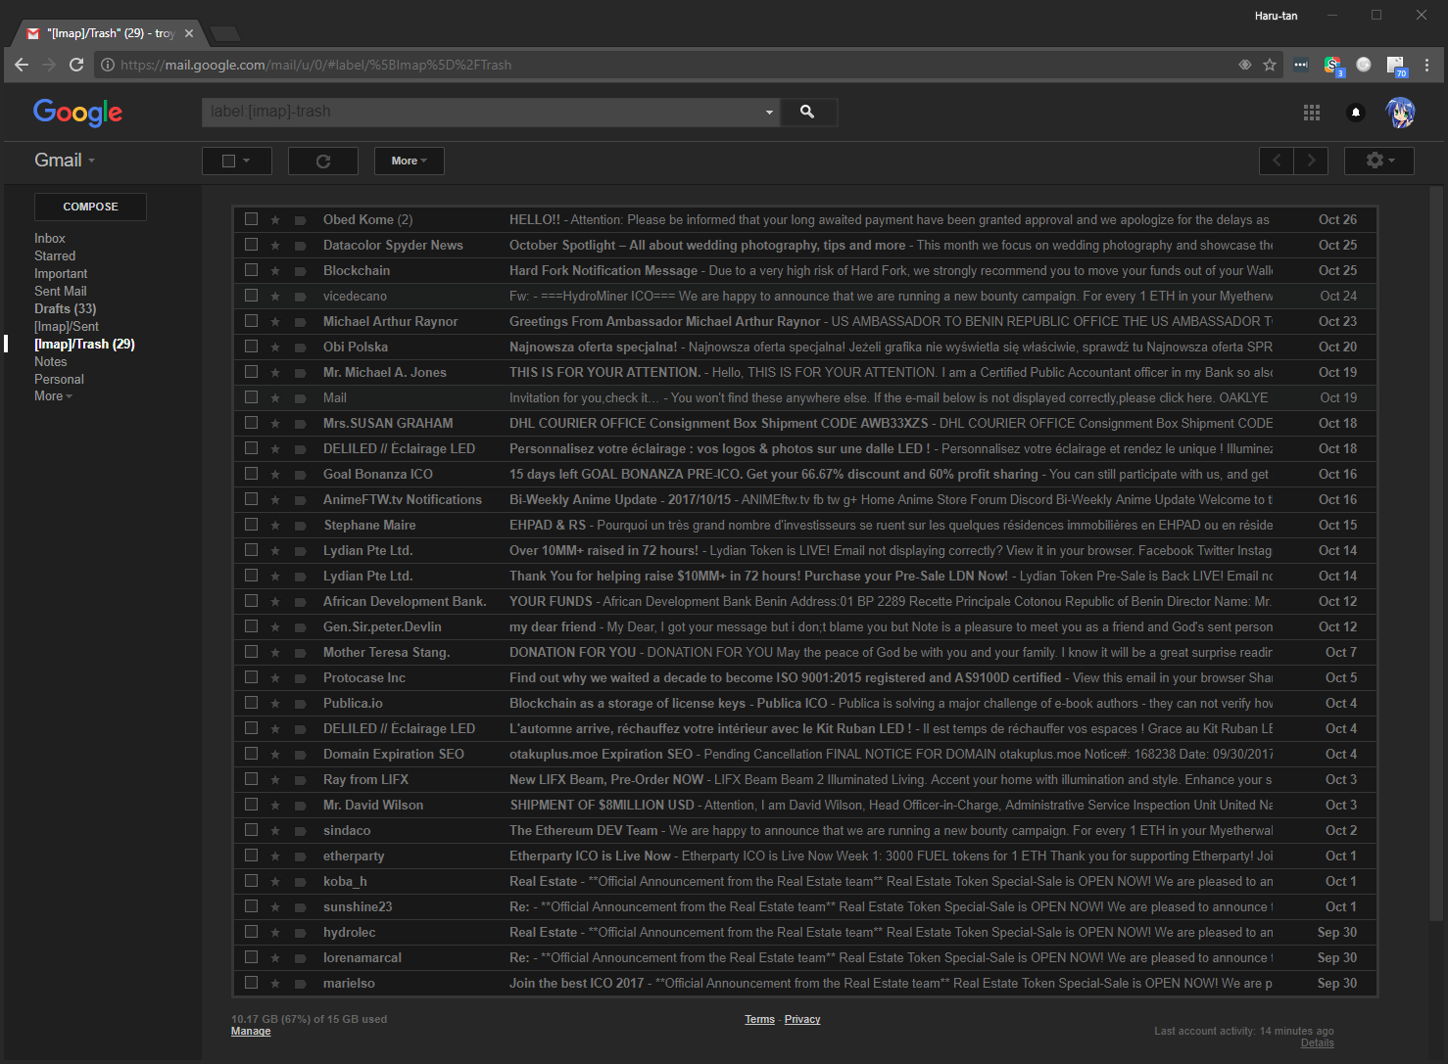Toggle importance marker on etherparty email
This screenshot has height=1064, width=1448.
[301, 856]
